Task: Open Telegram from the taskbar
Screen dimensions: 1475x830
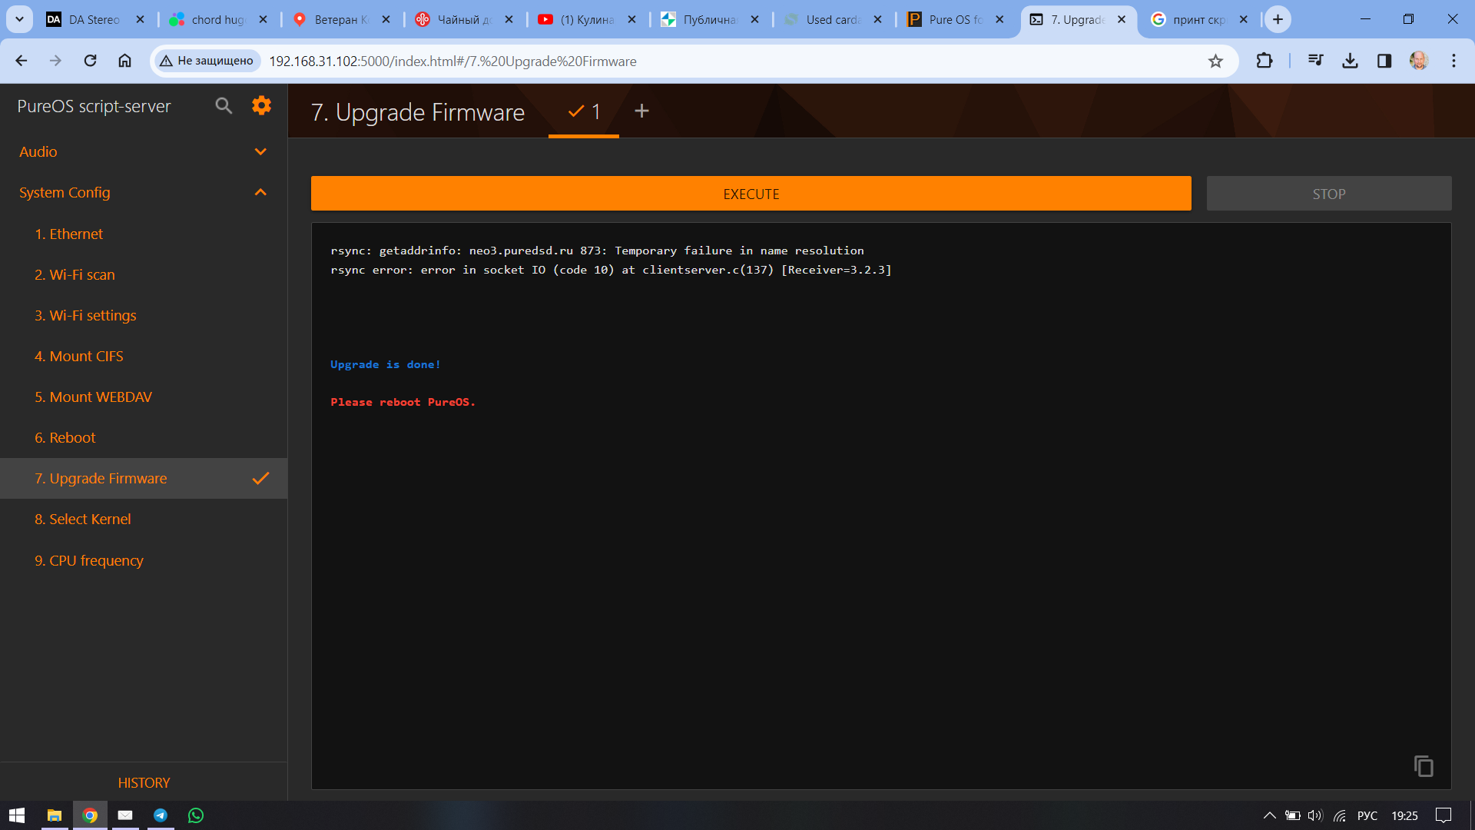Action: tap(161, 815)
